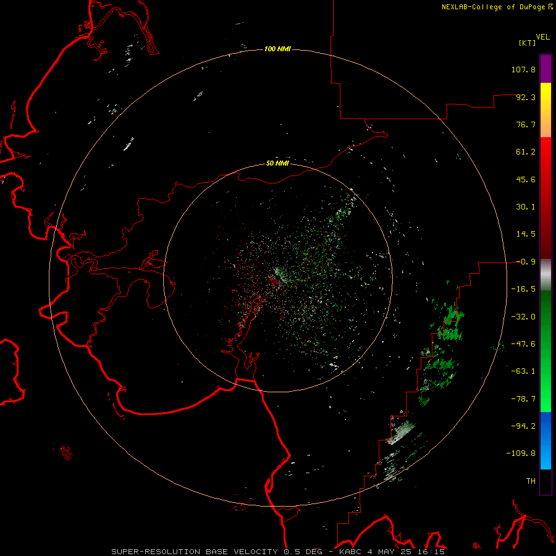Click the [KT] units label
This screenshot has height=556, width=556.
(x=528, y=43)
